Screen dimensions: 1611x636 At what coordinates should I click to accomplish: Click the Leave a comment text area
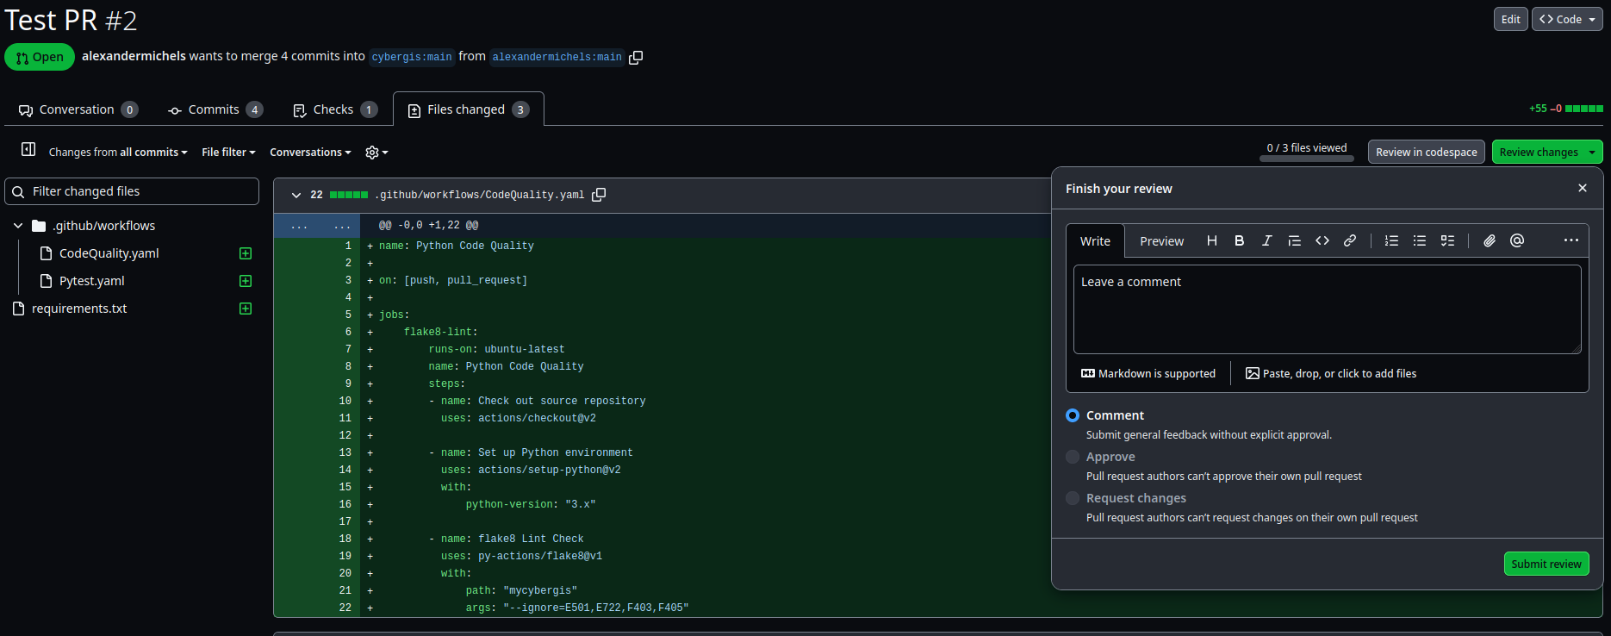(x=1328, y=309)
